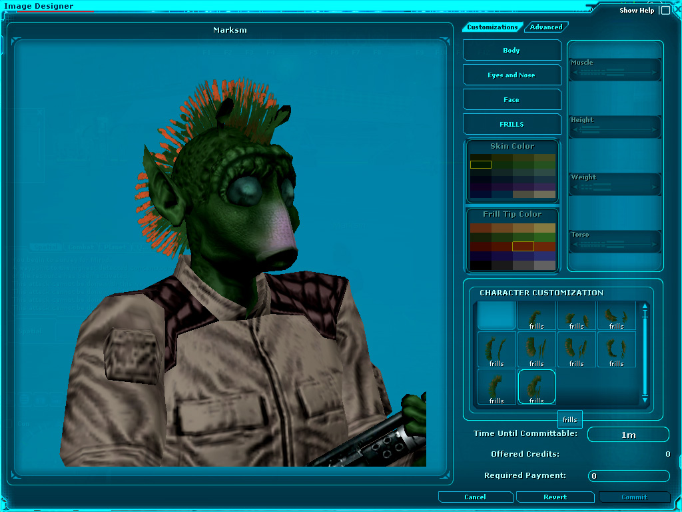This screenshot has height=512, width=682.
Task: Choose the bottom-left frills style thumbnail
Action: click(x=496, y=387)
